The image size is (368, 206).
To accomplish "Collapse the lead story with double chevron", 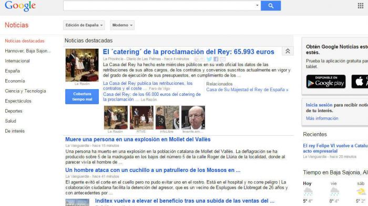I will pos(288,51).
